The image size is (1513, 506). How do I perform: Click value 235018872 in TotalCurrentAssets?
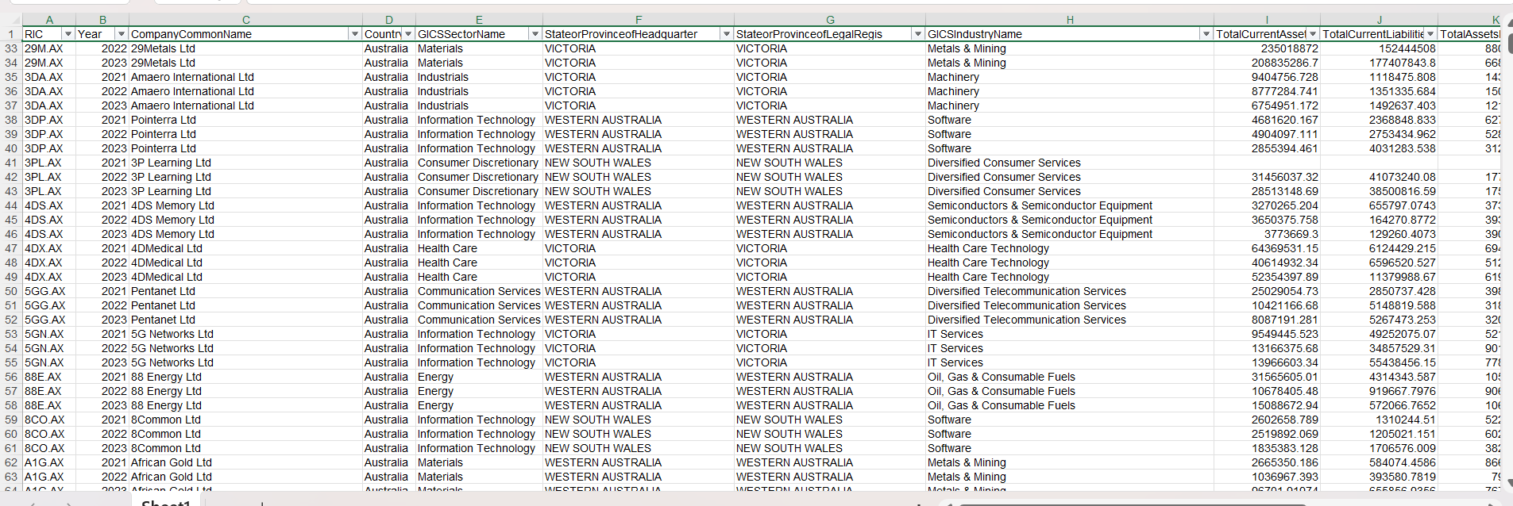pos(1290,48)
